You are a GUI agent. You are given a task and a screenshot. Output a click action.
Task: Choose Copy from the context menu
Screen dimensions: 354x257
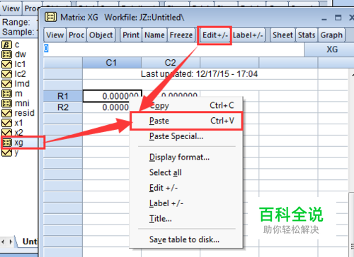[186, 105]
